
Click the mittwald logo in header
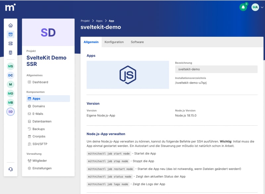coord(10,7)
